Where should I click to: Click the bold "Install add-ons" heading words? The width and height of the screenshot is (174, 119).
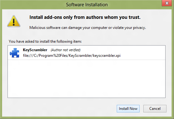pos(46,17)
